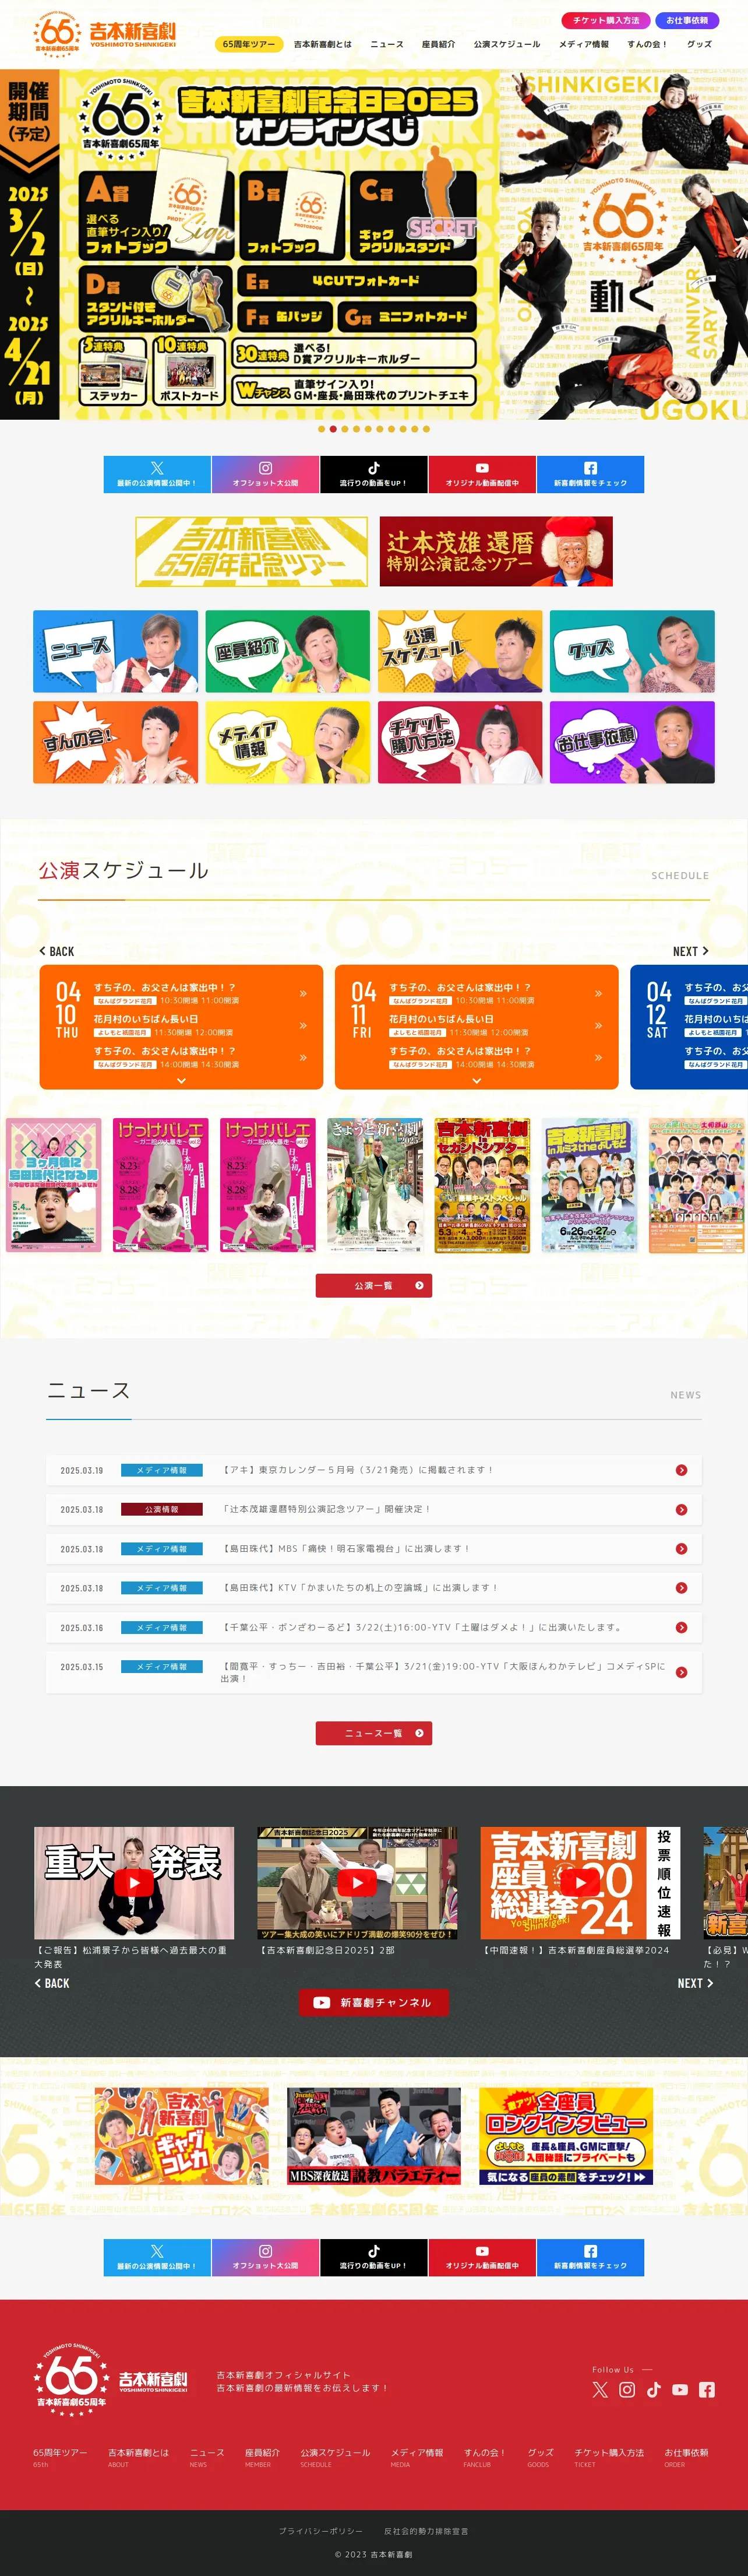Image resolution: width=748 pixels, height=2576 pixels.
Task: Open the Facebook button above the tour banners
Action: coord(590,474)
